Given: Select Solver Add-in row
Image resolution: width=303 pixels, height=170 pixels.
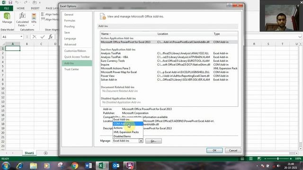Looking at the screenshot, I should [169, 80].
